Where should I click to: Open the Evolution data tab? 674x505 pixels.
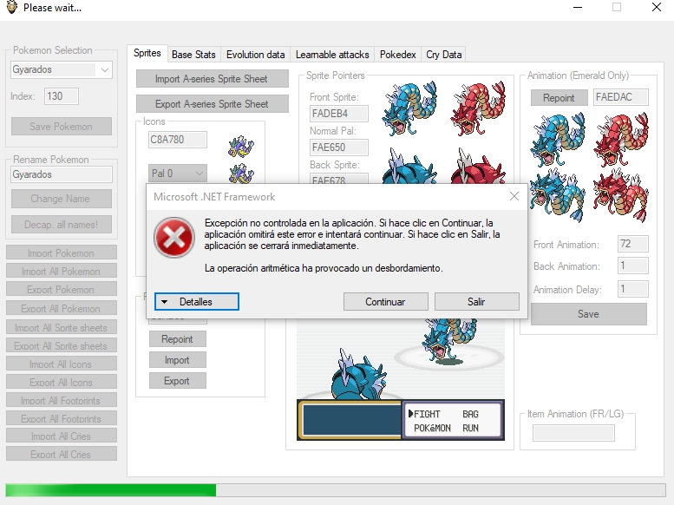255,55
